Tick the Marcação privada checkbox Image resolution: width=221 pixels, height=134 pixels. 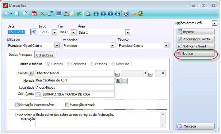67,104
